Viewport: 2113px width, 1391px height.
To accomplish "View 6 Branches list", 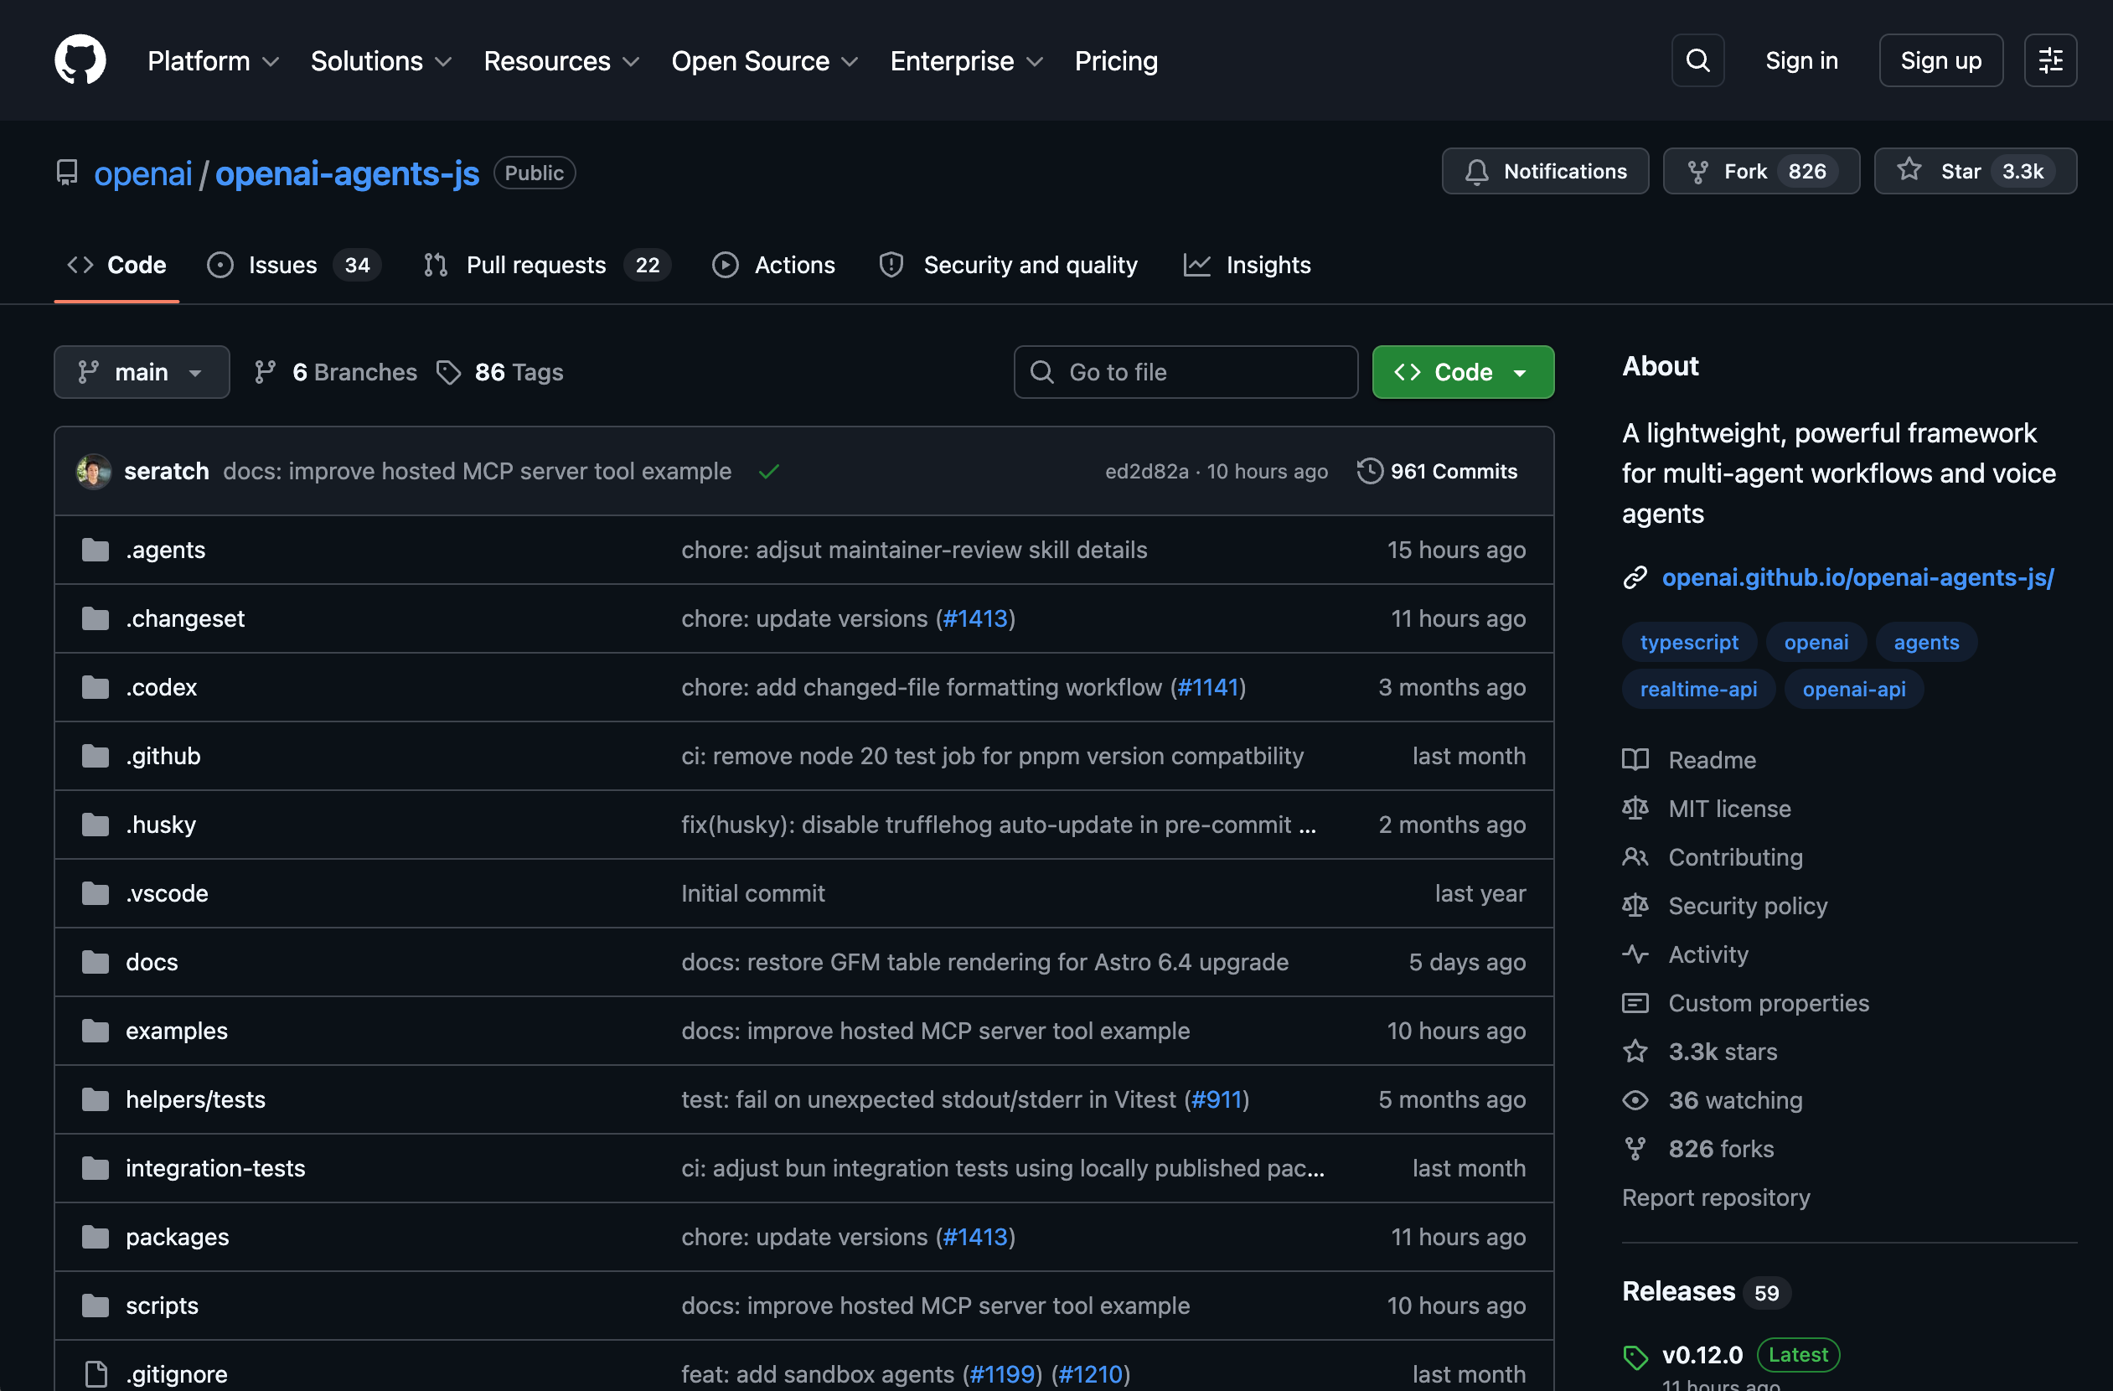I will pyautogui.click(x=336, y=372).
